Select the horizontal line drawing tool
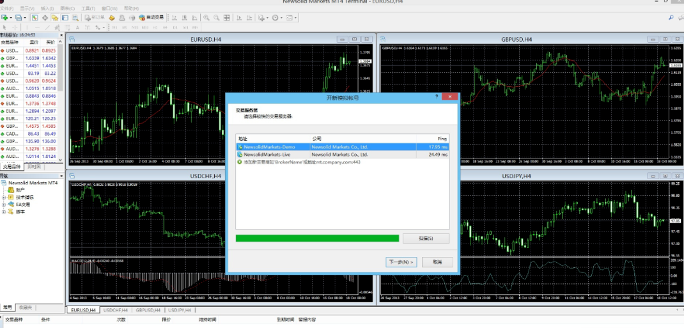 [x=37, y=27]
